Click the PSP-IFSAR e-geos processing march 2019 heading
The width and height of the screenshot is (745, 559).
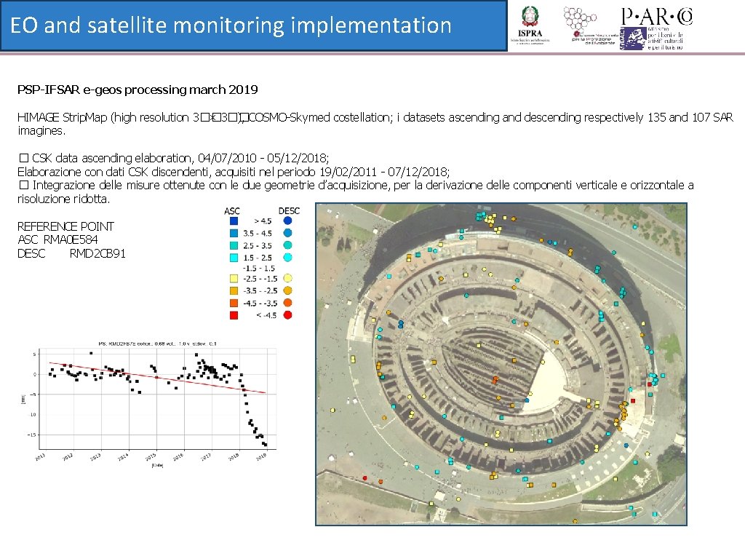click(138, 90)
